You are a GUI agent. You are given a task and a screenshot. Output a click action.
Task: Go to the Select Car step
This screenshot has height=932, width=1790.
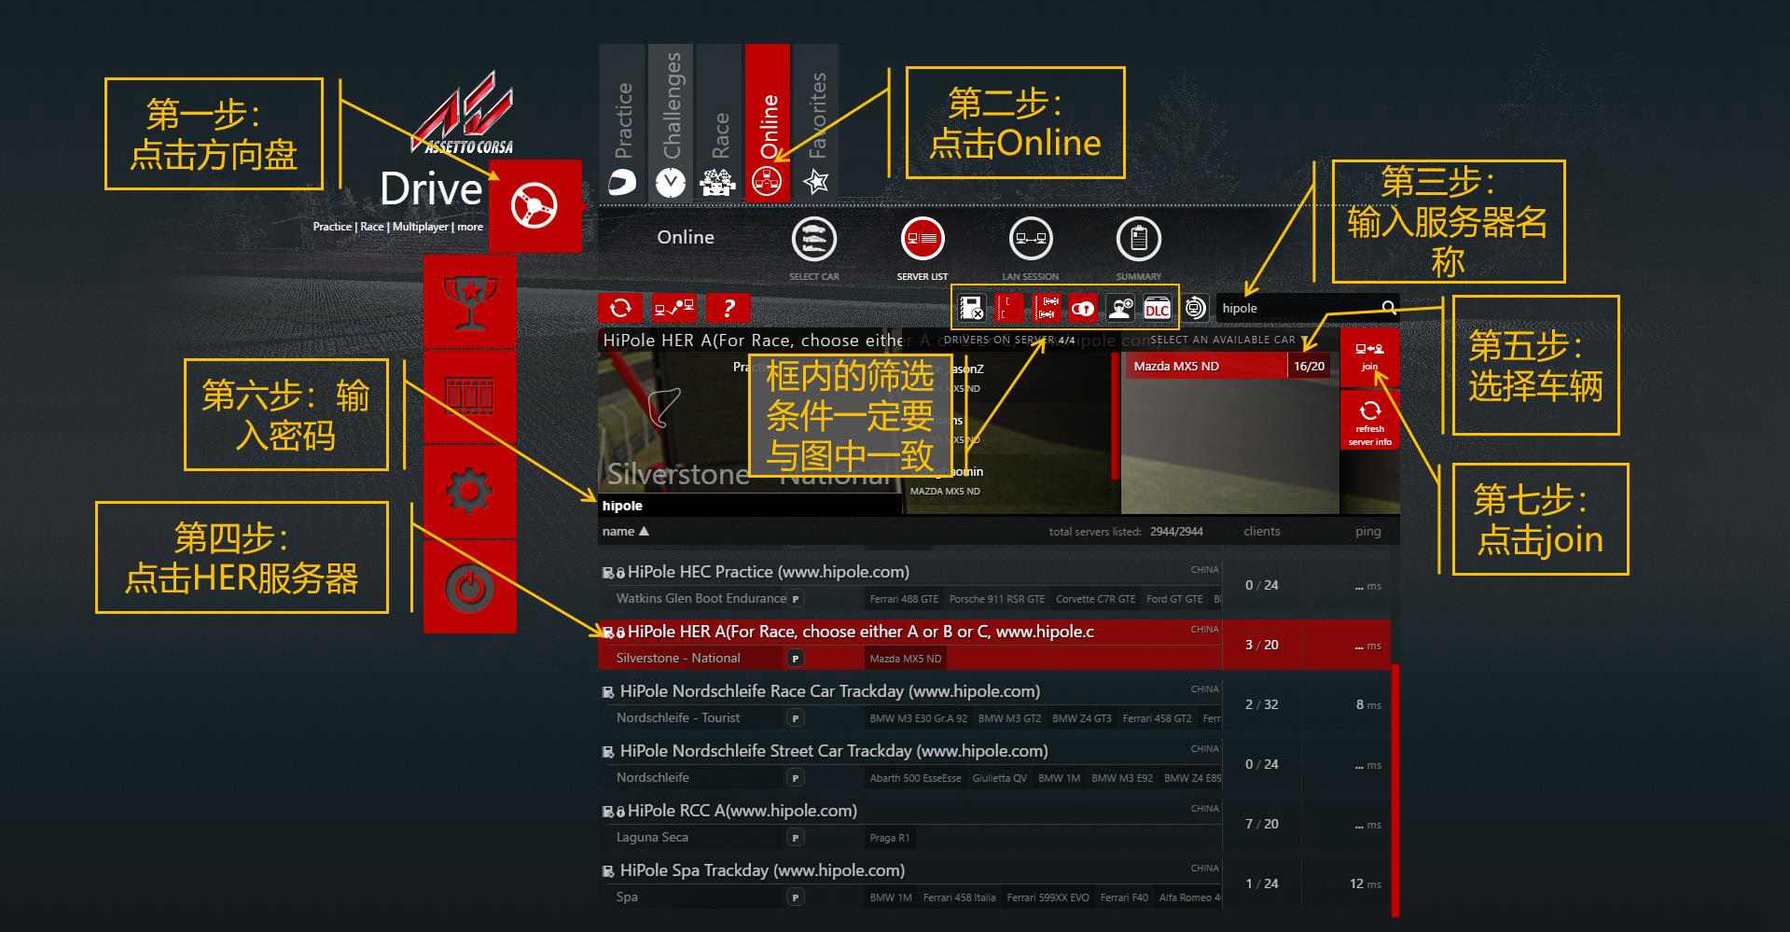coord(814,240)
